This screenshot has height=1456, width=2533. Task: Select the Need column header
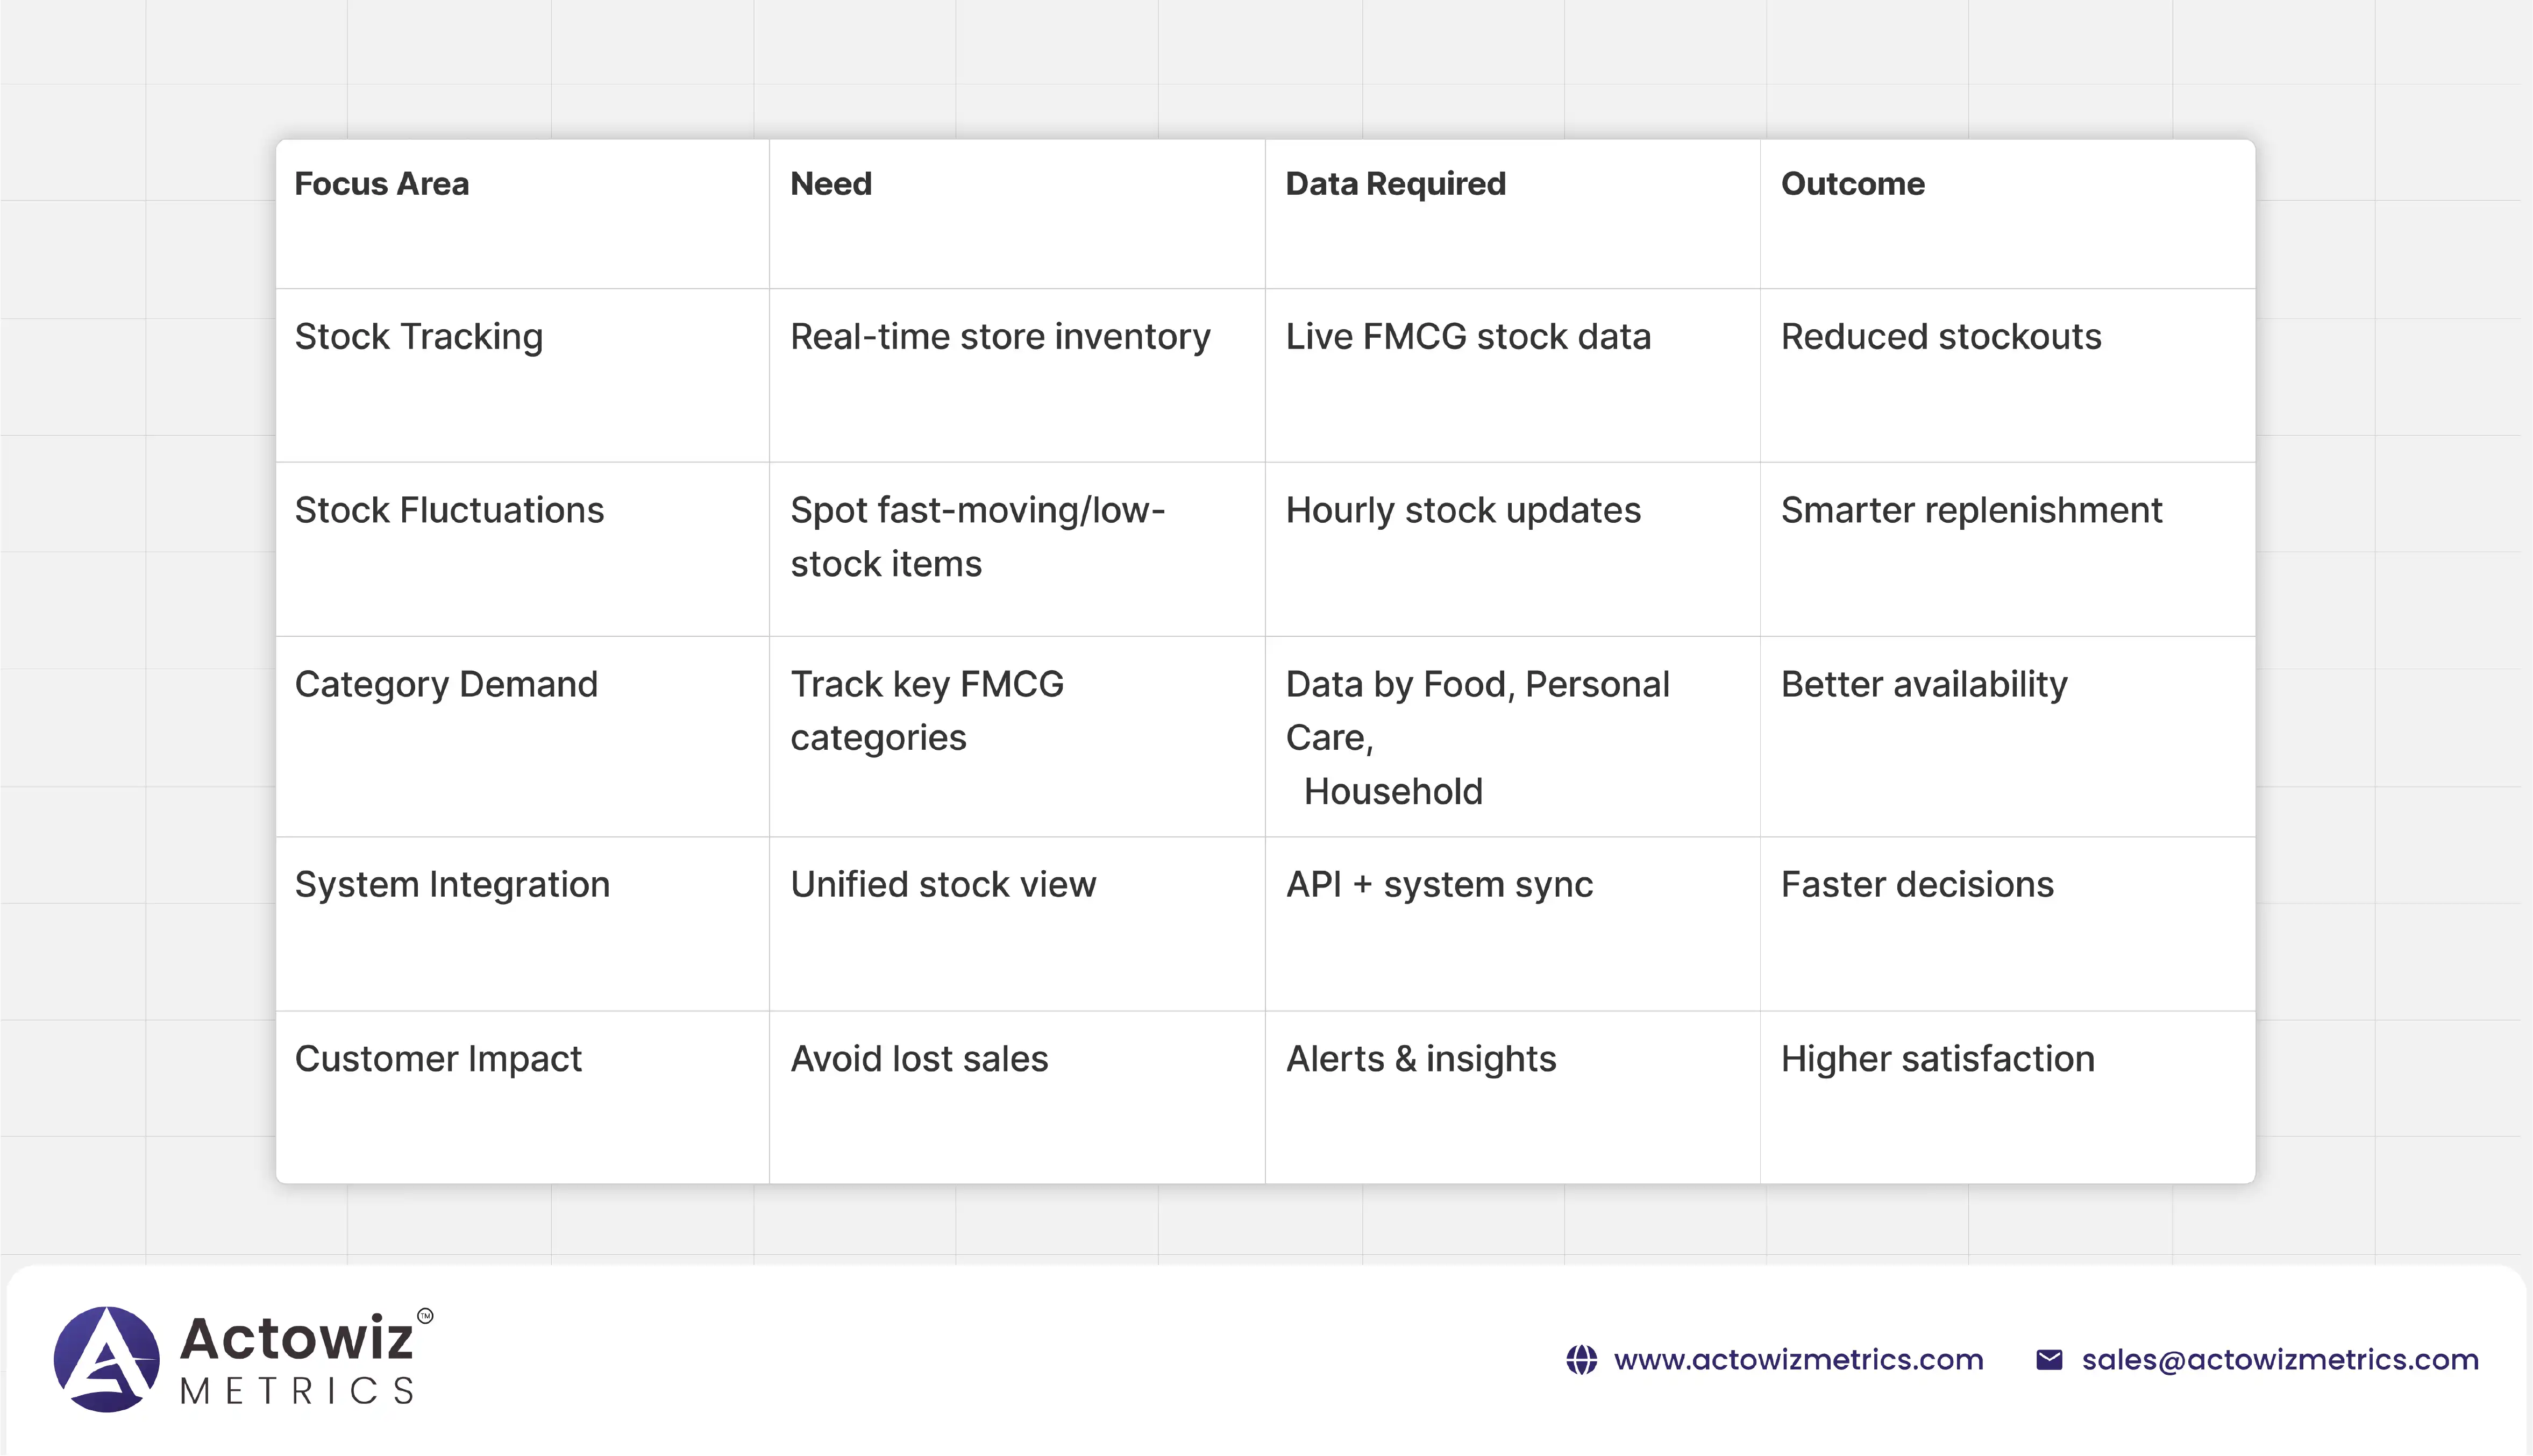coord(830,184)
